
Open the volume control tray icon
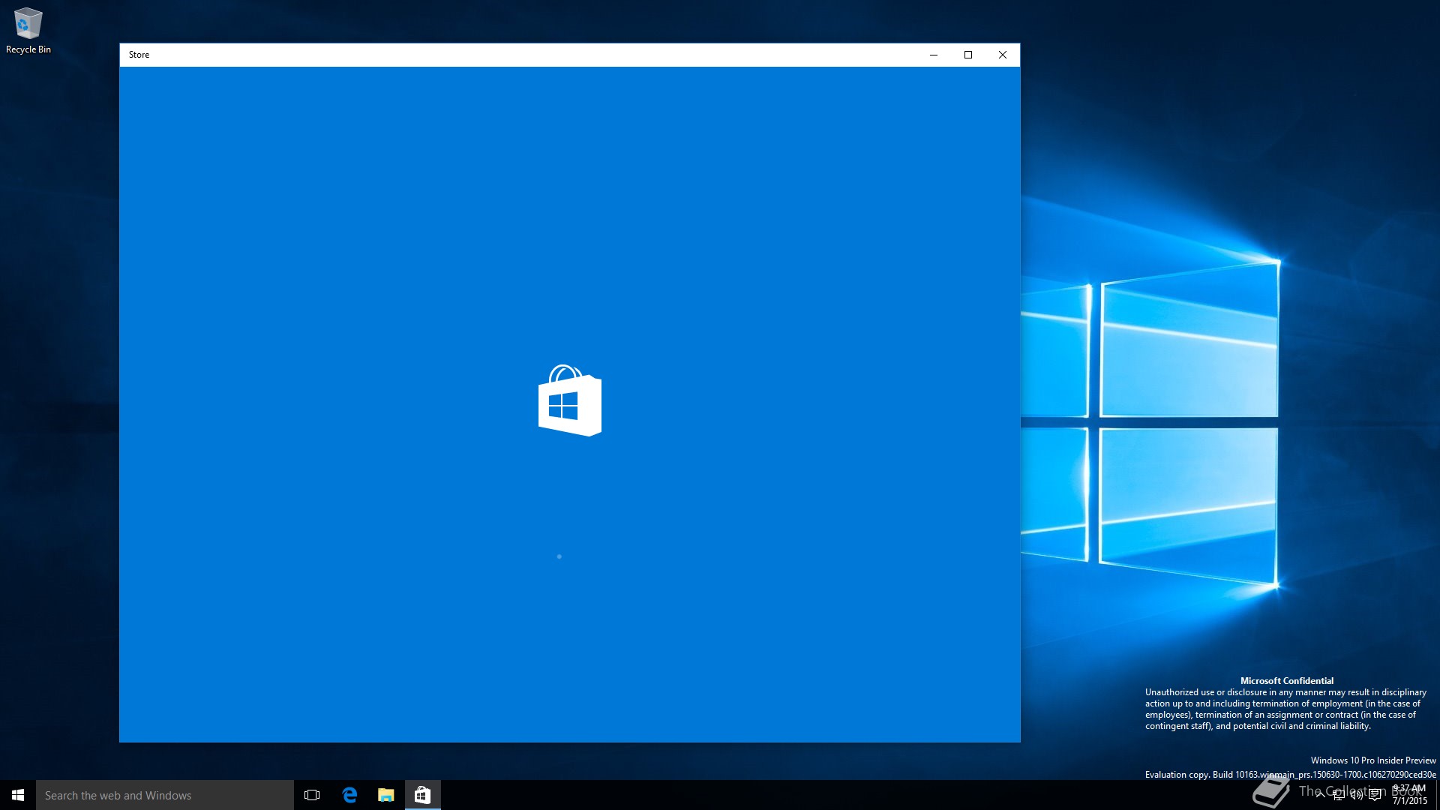[1357, 795]
